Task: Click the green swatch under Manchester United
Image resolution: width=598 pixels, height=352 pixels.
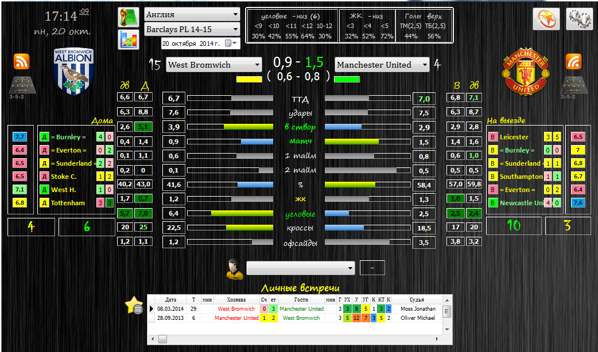Action: [347, 79]
